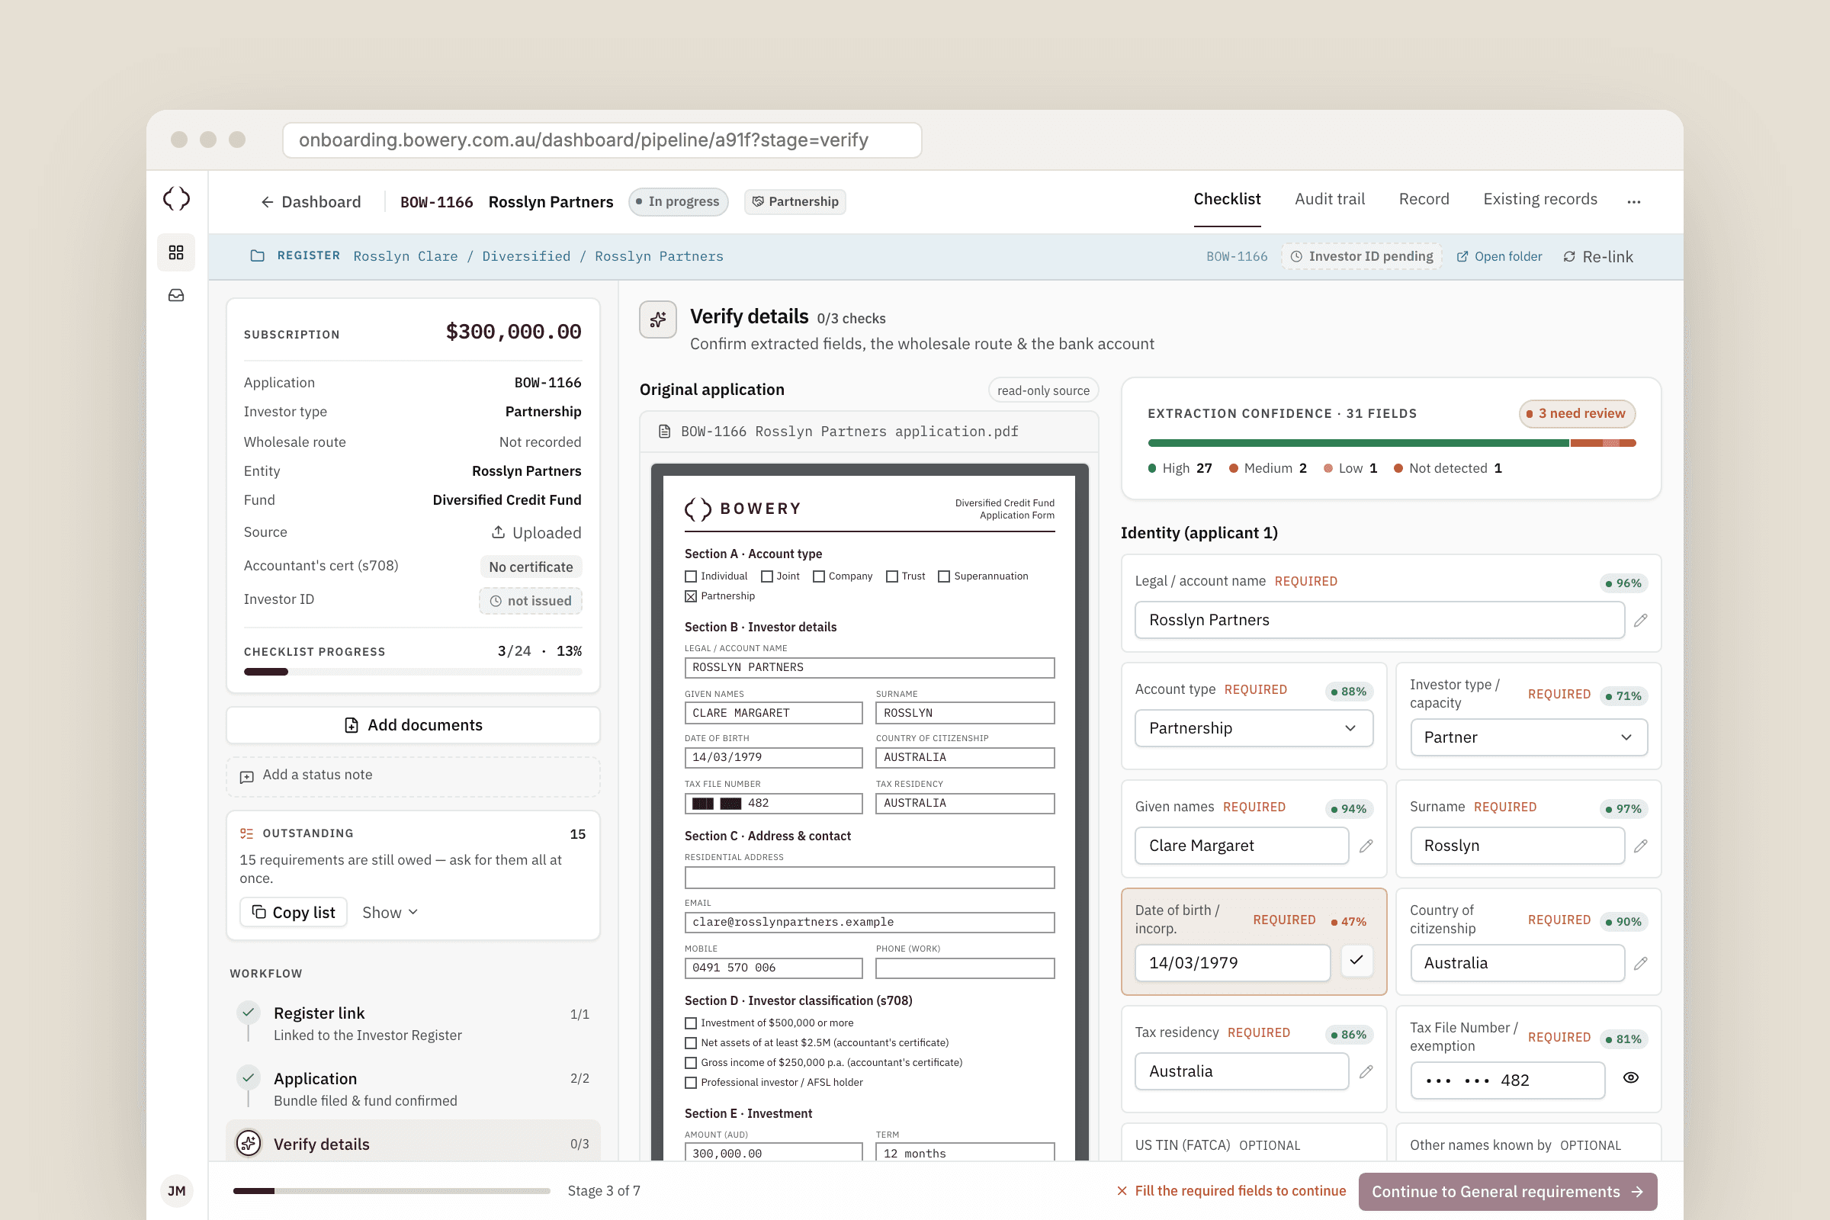Tick Investment of $500,000 or more checkbox
This screenshot has width=1830, height=1220.
(690, 1023)
